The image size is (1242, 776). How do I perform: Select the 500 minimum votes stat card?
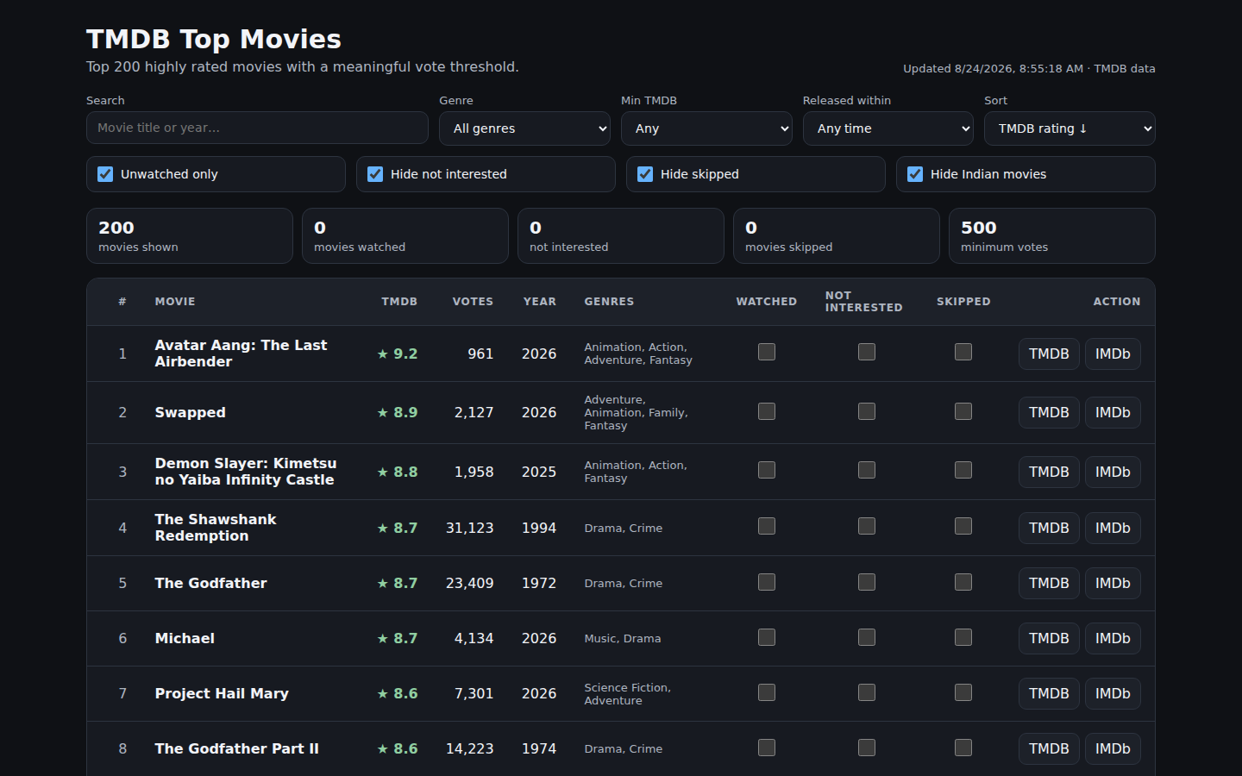[x=1052, y=235]
